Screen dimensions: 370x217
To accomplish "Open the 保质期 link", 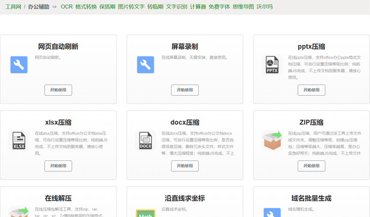I will [107, 6].
